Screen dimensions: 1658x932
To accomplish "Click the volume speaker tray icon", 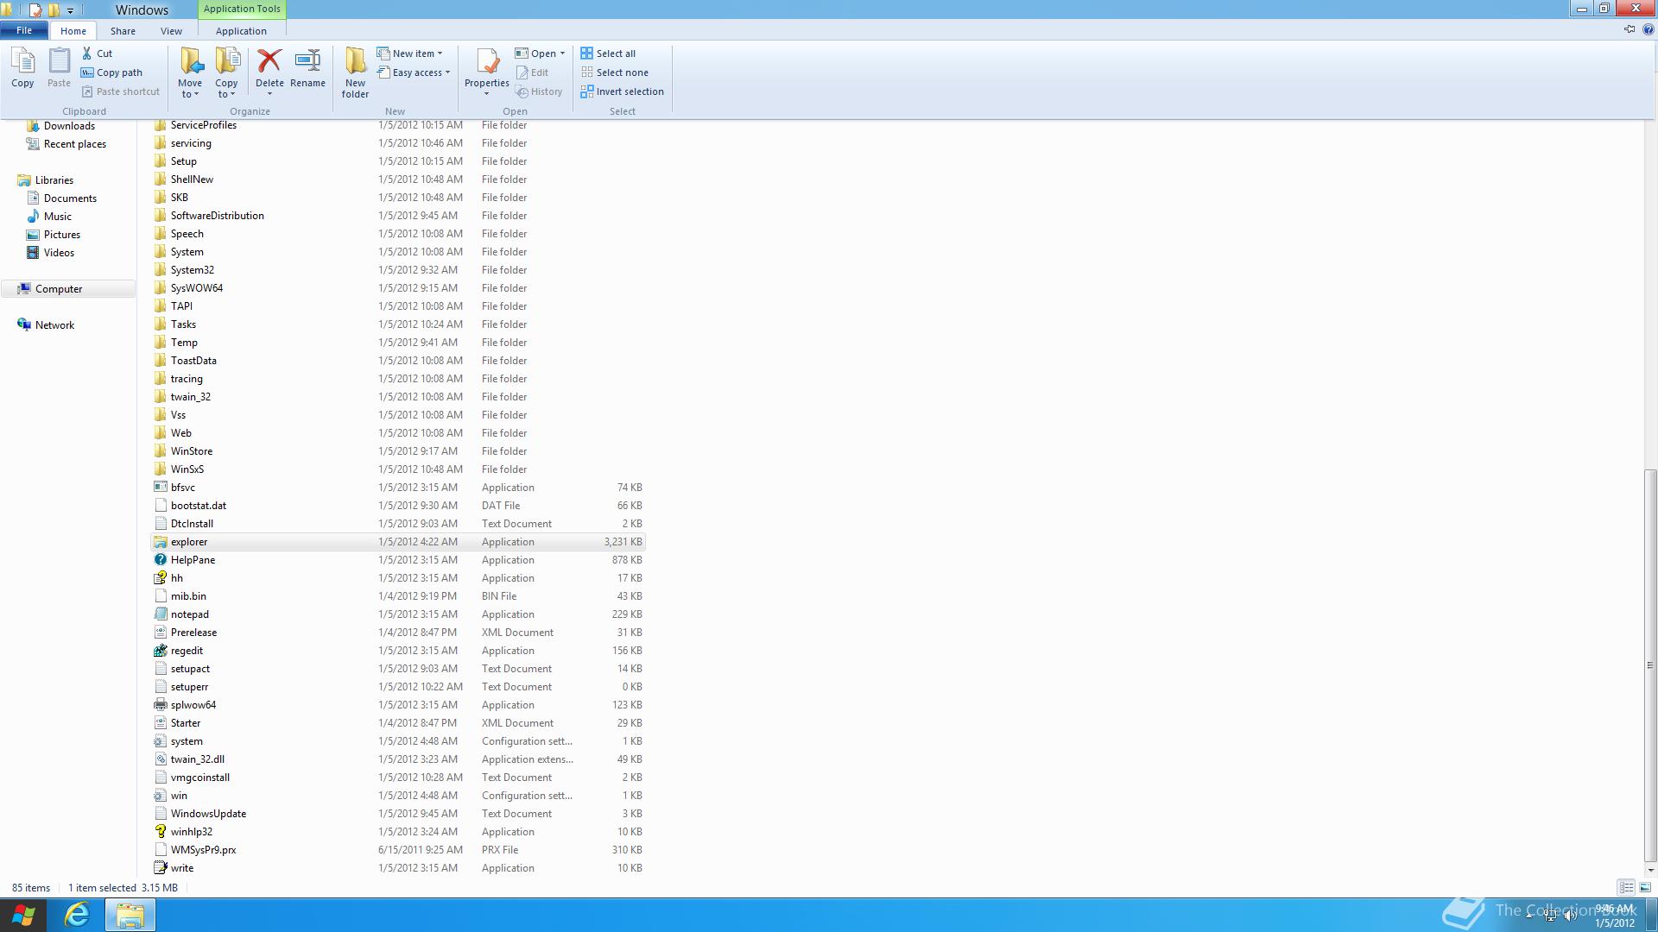I will pos(1570,916).
